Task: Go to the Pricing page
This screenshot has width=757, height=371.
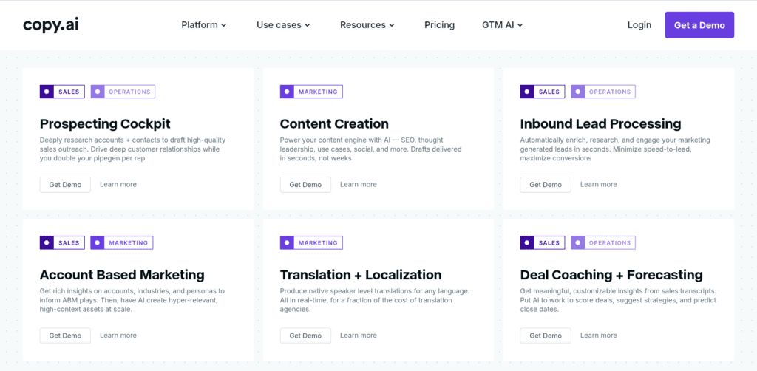Action: click(439, 25)
